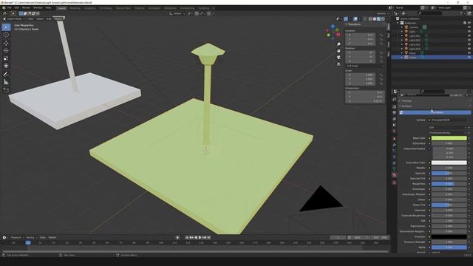Collapse the Surface panel
Viewport: 473px width, 266px height.
(406, 106)
